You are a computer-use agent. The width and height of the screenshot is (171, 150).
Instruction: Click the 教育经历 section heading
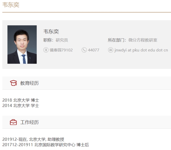coord(29,83)
